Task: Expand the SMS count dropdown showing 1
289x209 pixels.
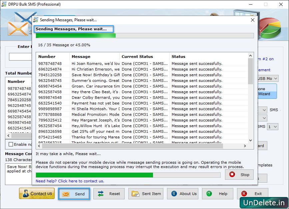Action: [x=273, y=126]
